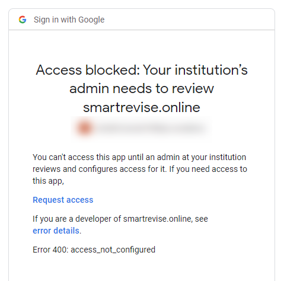Click the "If you are a developer" sentence

120,219
